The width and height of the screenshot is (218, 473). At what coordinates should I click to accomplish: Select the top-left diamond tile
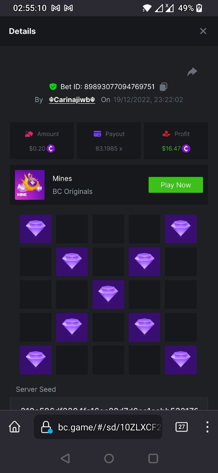point(36,229)
